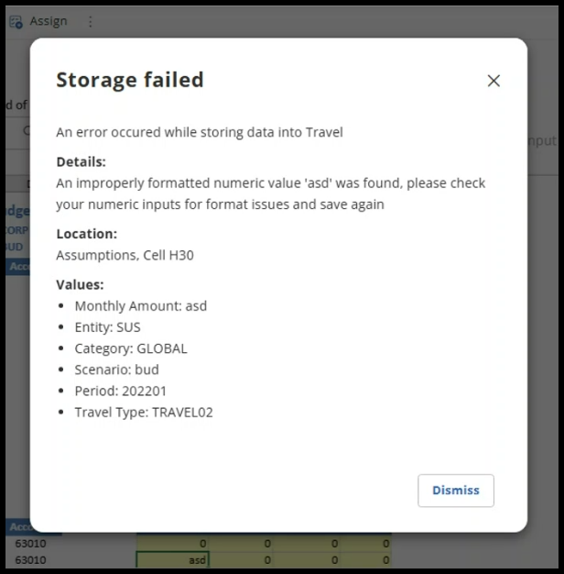Select the 'Scenario: bud' bullet entry

pos(116,370)
